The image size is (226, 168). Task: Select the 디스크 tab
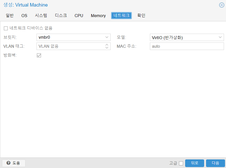click(61, 16)
